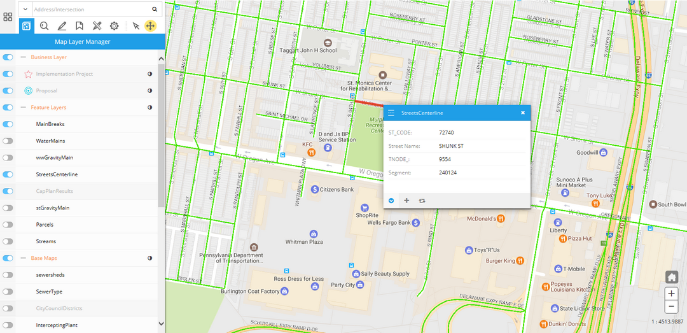
Task: Click the add plus button in popup
Action: [x=406, y=201]
